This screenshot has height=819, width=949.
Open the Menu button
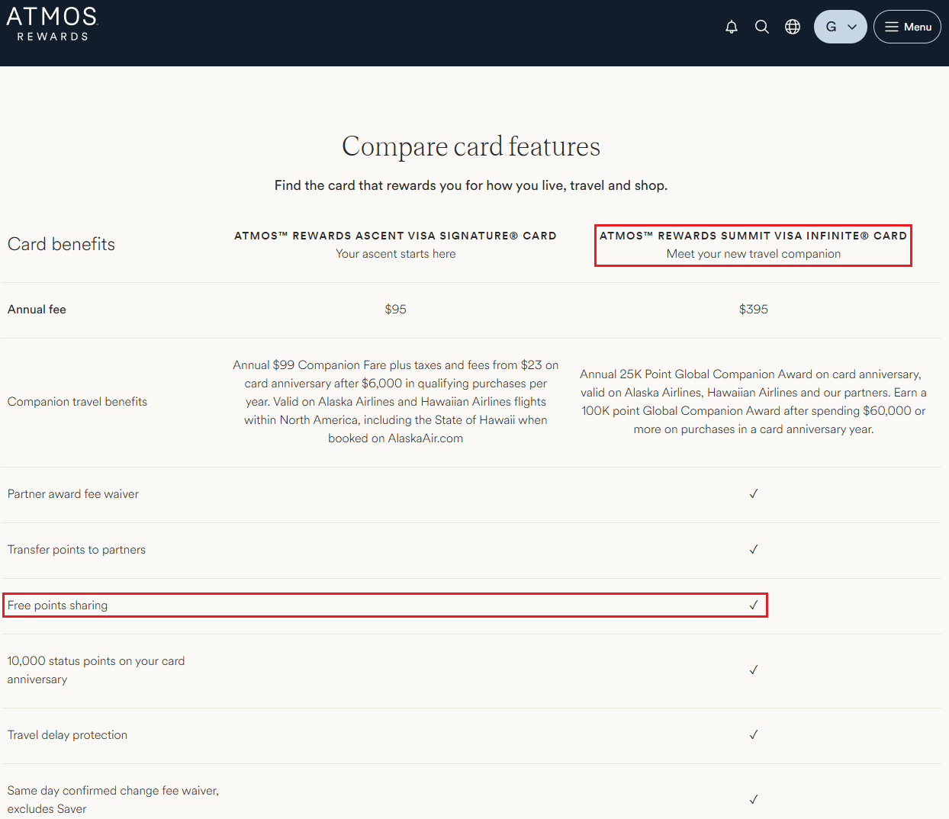907,27
